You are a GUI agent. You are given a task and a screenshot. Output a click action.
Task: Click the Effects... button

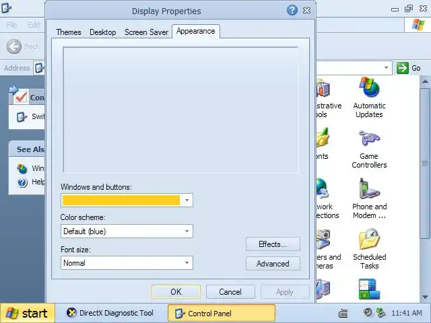click(273, 244)
